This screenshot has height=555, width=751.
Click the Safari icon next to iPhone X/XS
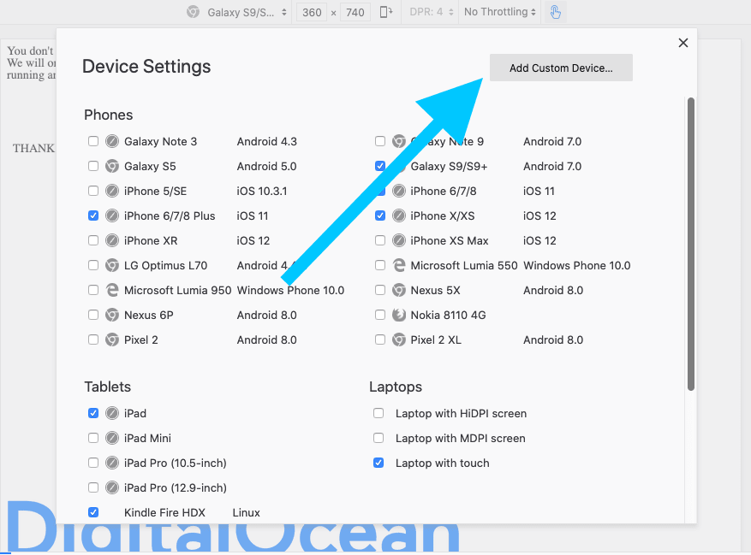click(398, 216)
